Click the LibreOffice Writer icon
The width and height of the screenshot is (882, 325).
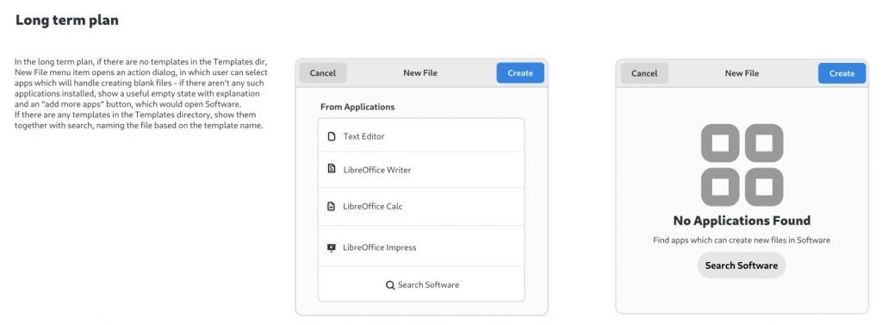coord(332,169)
